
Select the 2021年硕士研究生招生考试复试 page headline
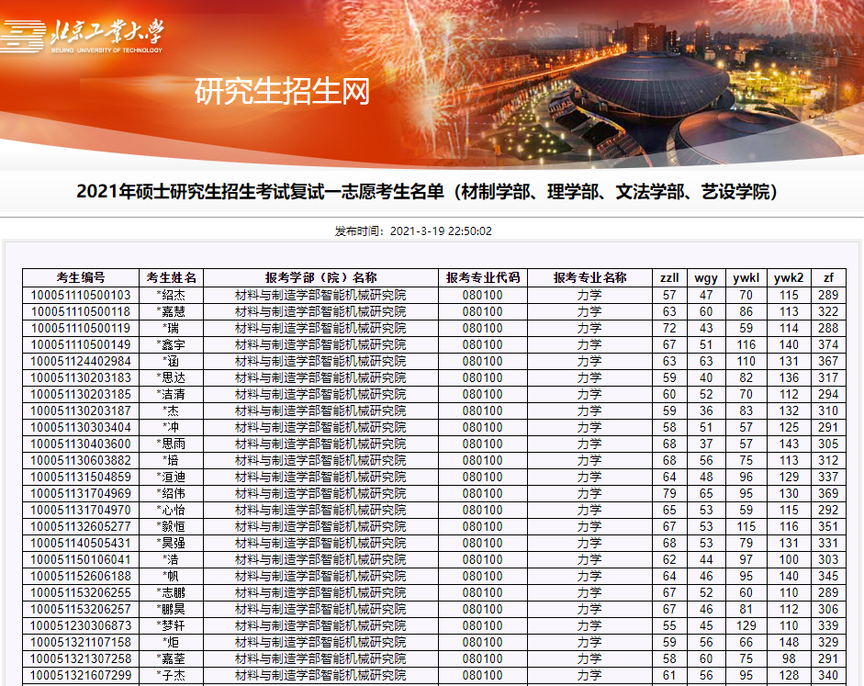coord(426,191)
